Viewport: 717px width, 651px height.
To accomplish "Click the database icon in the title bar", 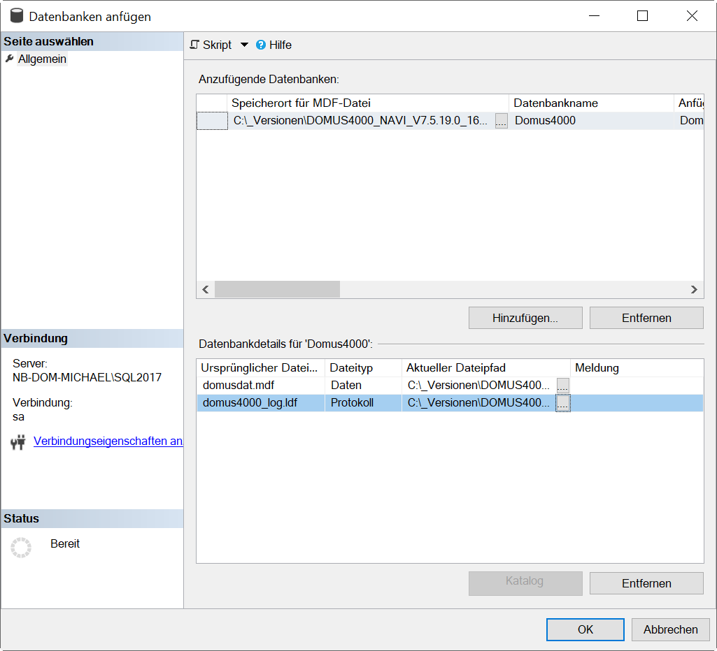I will coord(17,15).
